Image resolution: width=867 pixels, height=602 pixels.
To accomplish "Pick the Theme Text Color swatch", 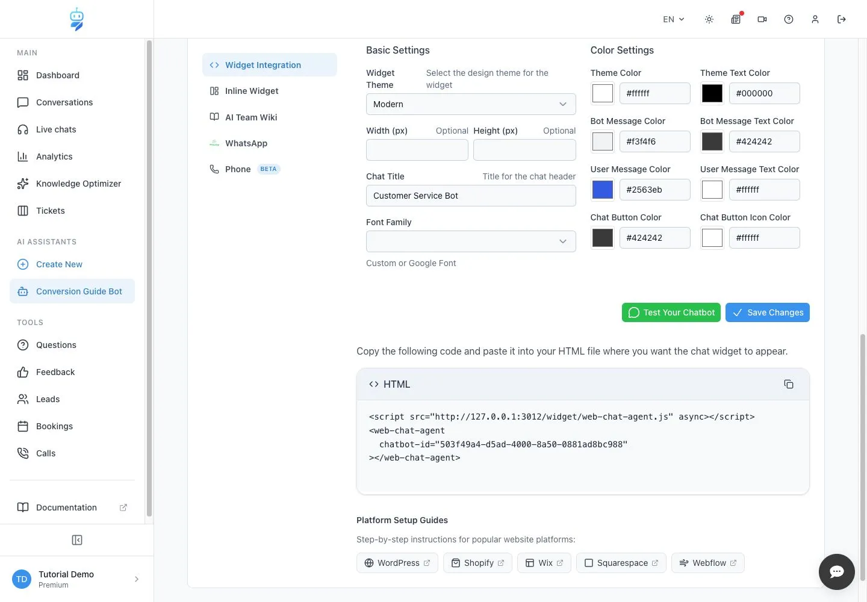I will coord(712,93).
